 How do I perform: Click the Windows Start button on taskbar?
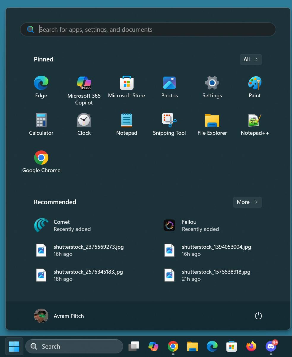click(14, 346)
